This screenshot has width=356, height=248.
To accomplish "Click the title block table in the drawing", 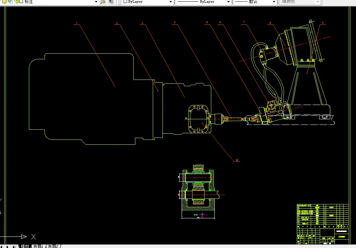I will [323, 224].
